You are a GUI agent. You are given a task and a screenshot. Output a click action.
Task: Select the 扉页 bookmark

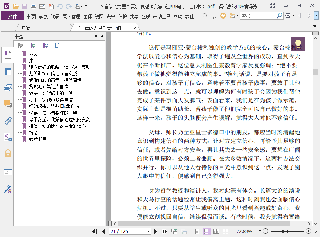pyautogui.click(x=33, y=54)
